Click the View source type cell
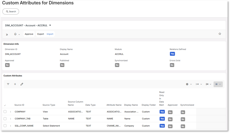 pyautogui.click(x=45, y=112)
